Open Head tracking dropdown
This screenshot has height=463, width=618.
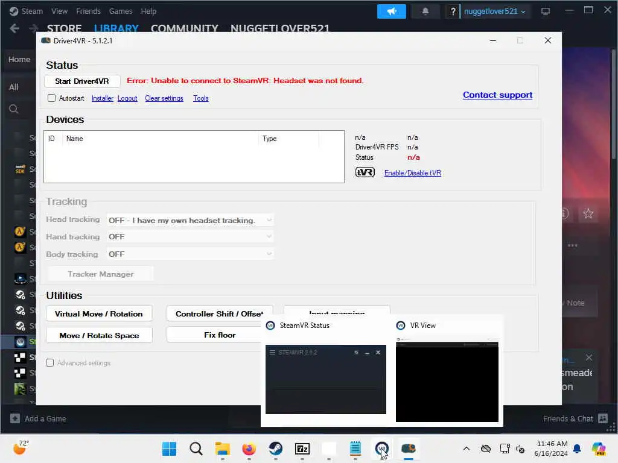[x=190, y=221]
